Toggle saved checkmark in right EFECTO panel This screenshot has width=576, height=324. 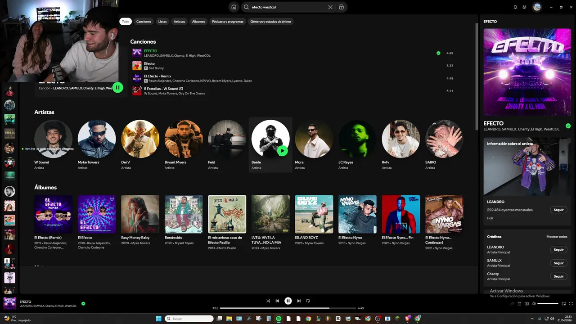coord(568,126)
